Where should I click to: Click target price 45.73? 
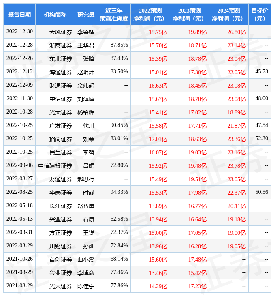262,71
